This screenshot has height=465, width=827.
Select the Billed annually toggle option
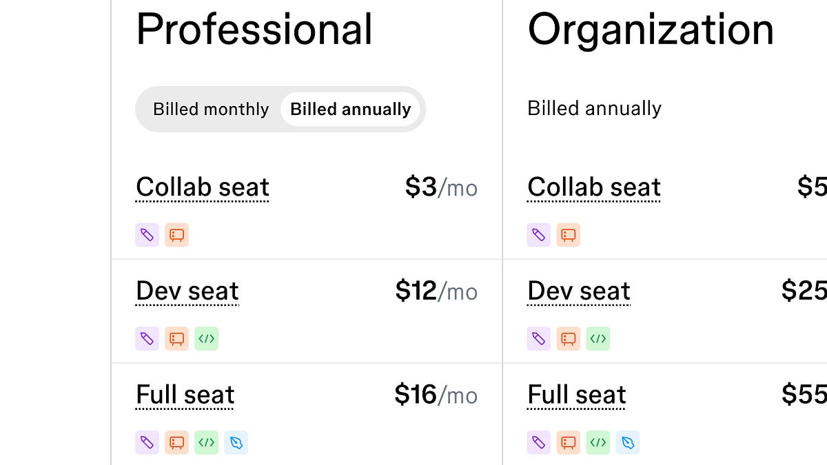point(350,109)
